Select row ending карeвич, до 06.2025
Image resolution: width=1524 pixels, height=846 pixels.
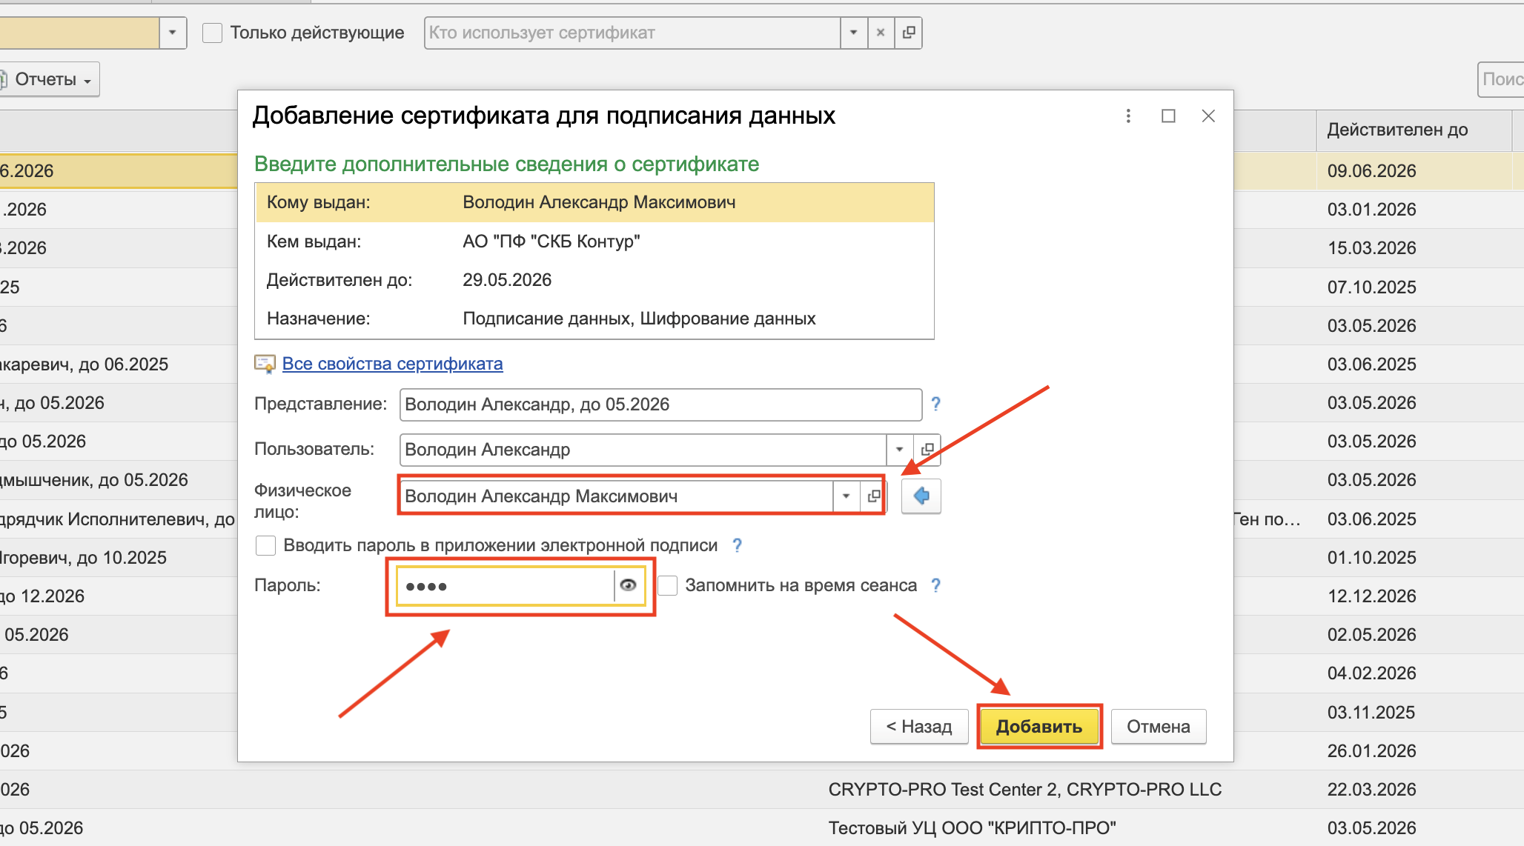click(x=119, y=364)
